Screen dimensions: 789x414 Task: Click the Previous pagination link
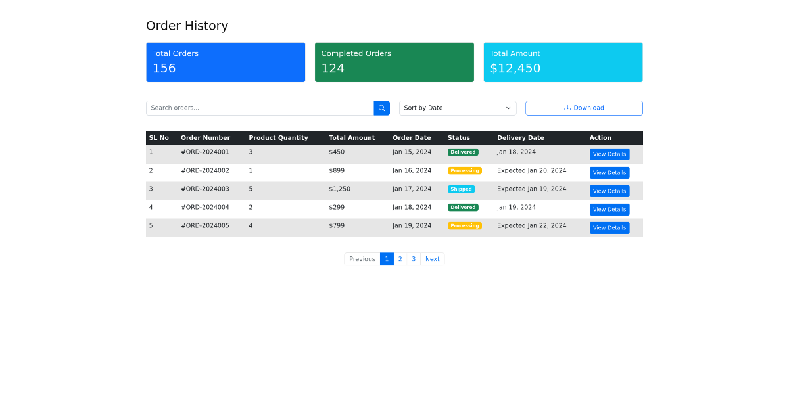362,259
